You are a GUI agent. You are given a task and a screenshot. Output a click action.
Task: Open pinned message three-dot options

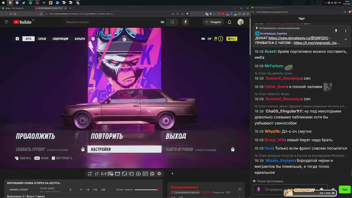346,31
